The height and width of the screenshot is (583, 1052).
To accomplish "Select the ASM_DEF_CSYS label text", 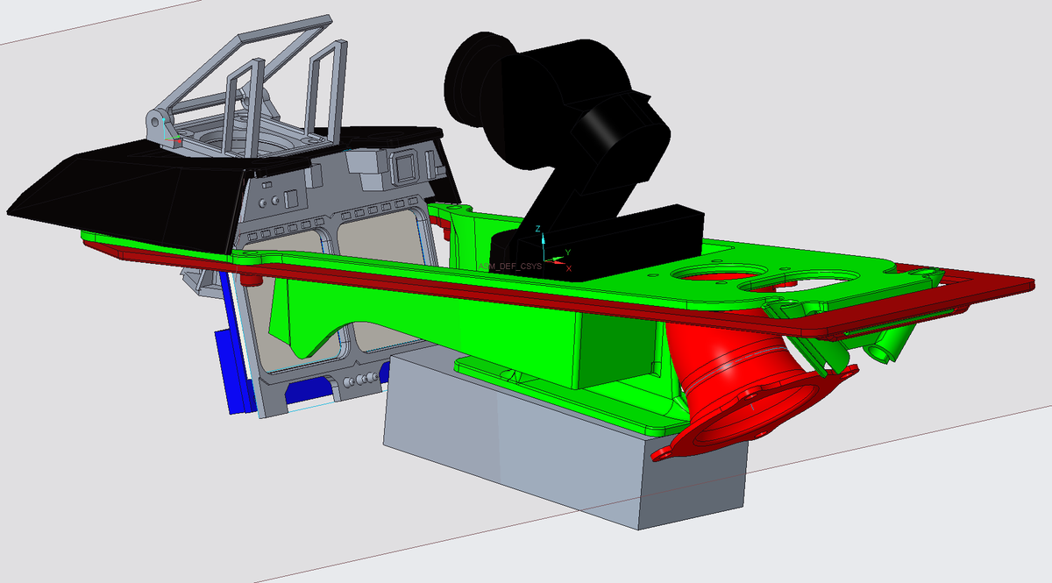I will coord(509,265).
